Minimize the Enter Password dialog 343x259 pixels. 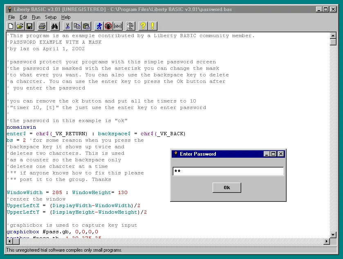[266, 154]
